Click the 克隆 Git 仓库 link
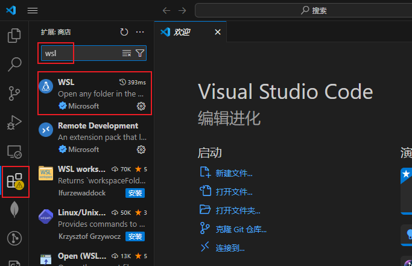The image size is (412, 266). pyautogui.click(x=241, y=229)
